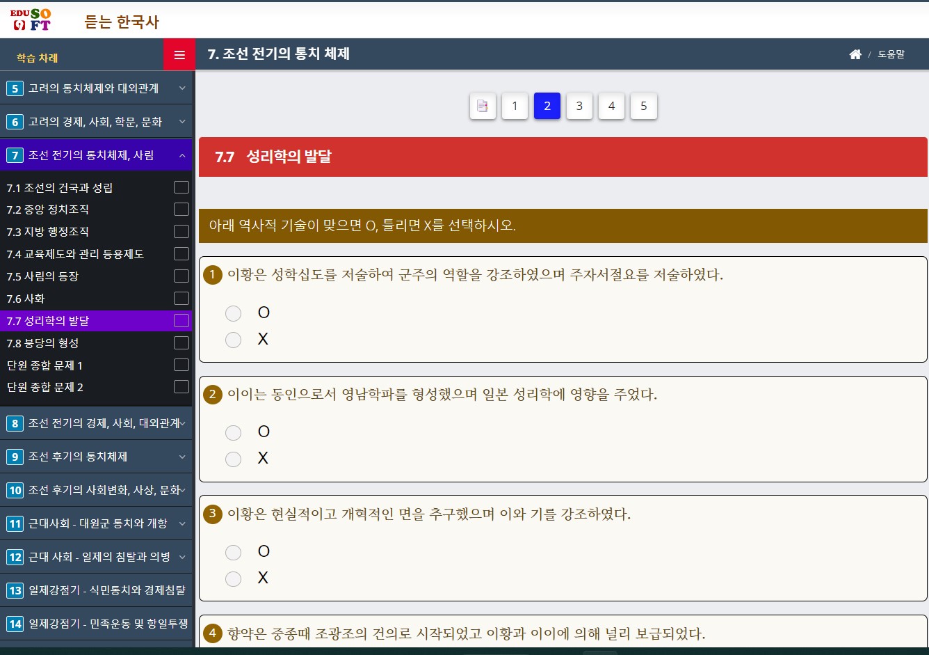Go to quiz page 5
929x655 pixels.
point(644,106)
